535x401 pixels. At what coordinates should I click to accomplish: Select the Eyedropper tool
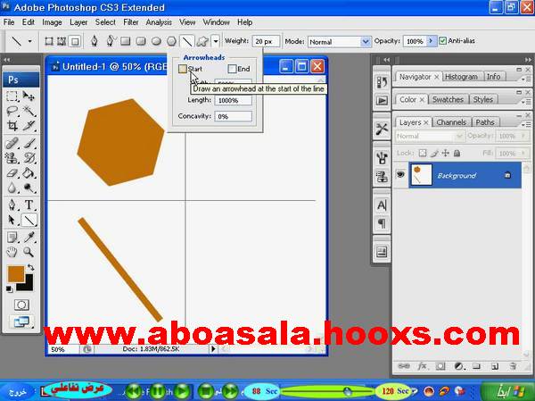29,237
